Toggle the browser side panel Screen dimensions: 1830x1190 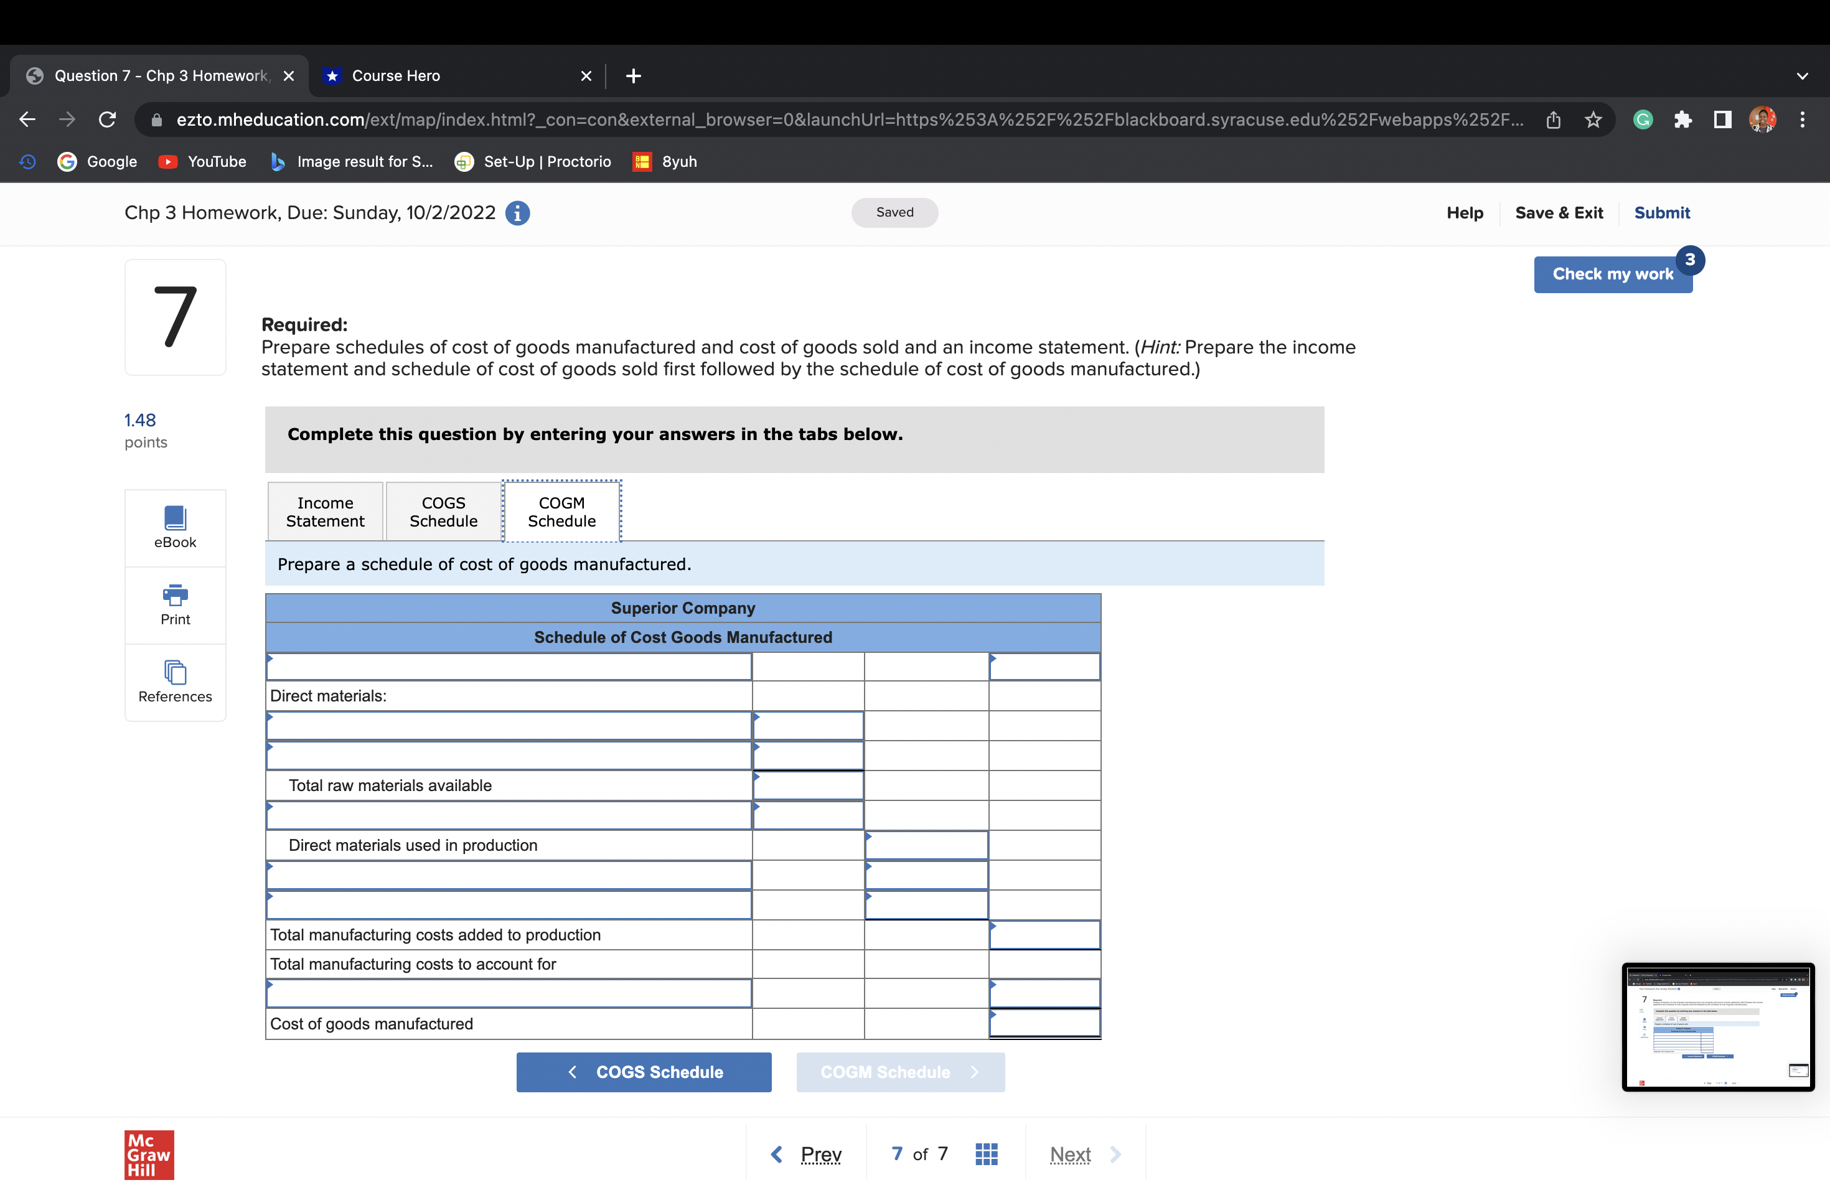[x=1722, y=120]
